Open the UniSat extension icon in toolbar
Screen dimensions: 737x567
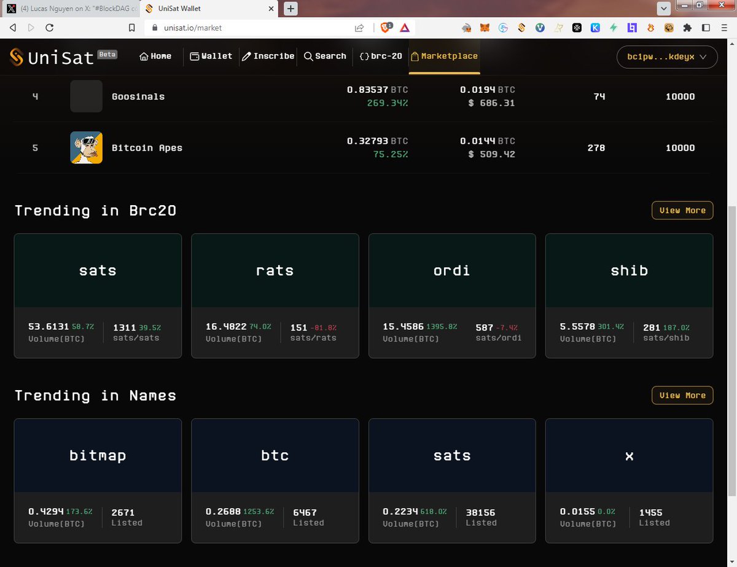tap(521, 28)
